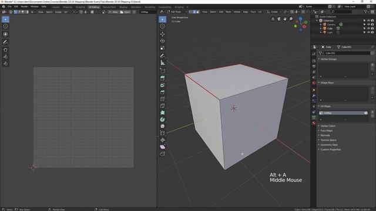Collapse the Vertex Groups panel

coord(328,59)
